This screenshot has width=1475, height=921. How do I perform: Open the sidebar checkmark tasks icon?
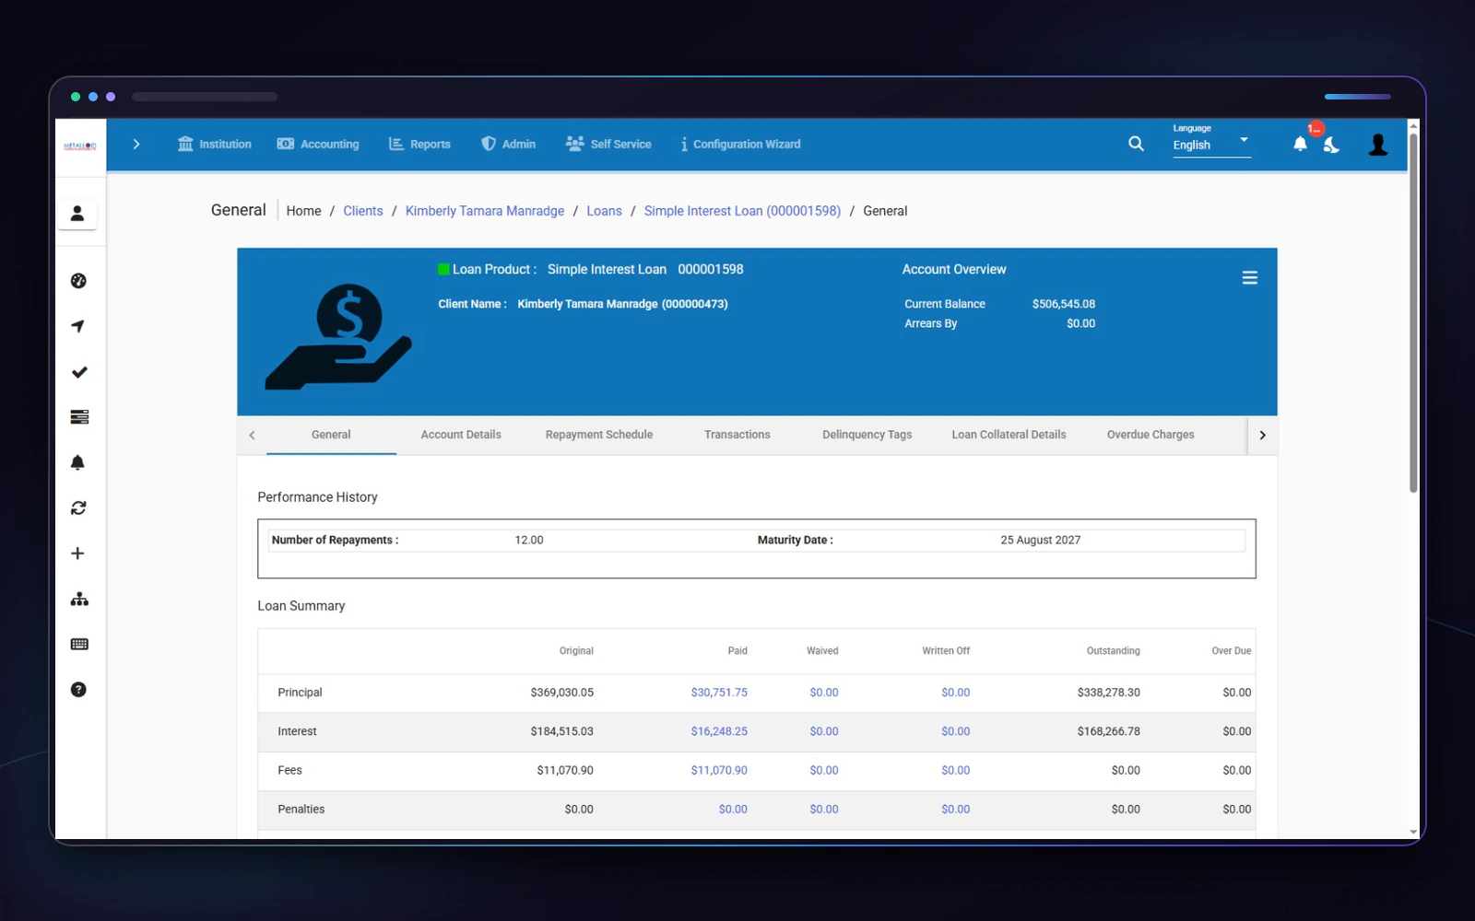point(79,372)
